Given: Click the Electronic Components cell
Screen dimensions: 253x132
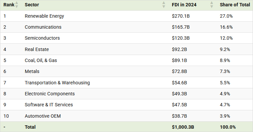Looking at the screenshot, I should pos(50,94).
